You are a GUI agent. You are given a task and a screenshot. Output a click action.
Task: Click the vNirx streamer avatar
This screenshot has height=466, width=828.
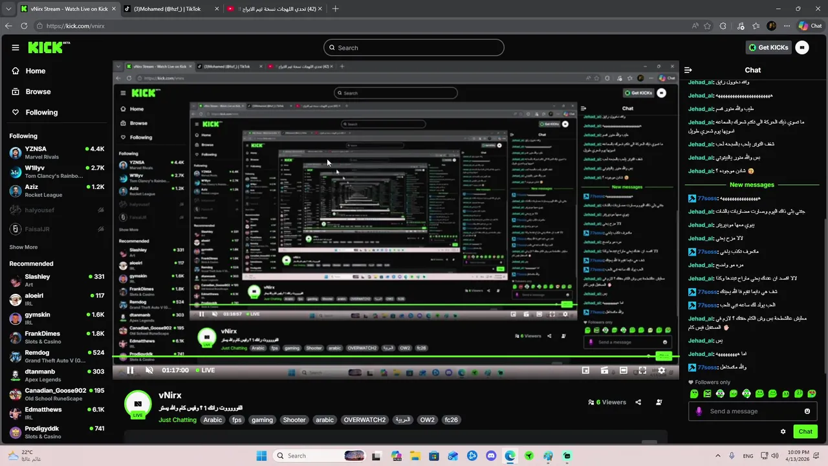point(138,404)
